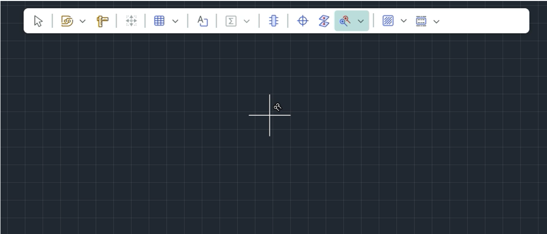Select the layer-plane connection tool
The width and height of the screenshot is (547, 234).
(324, 21)
